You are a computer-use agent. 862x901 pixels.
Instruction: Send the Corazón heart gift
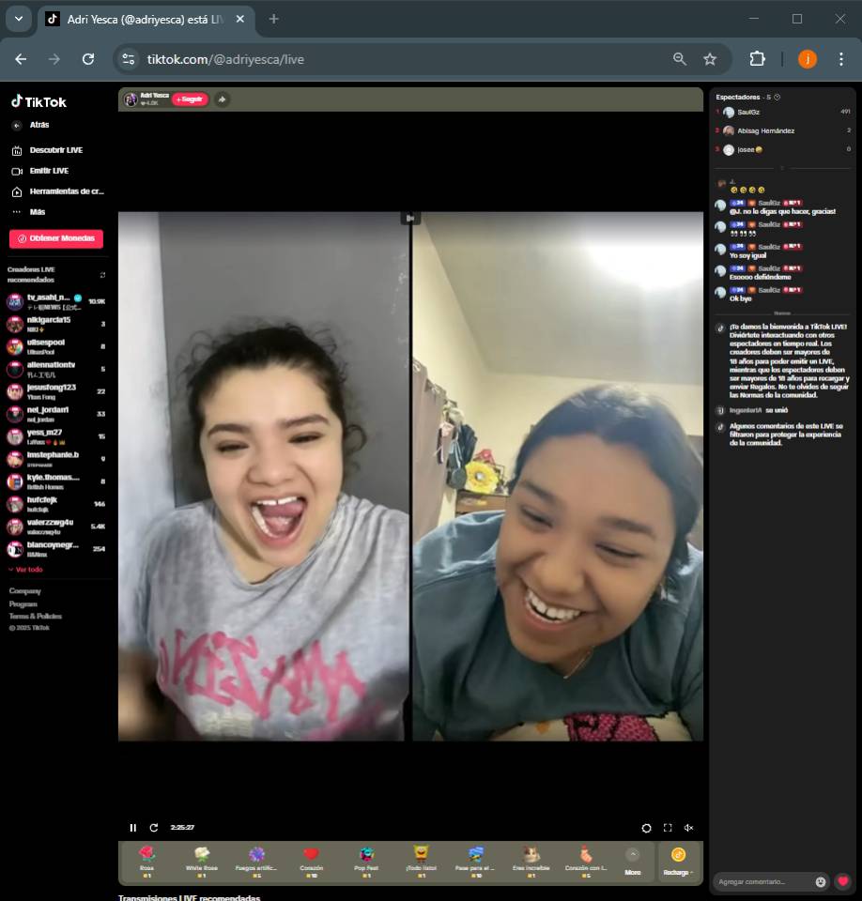(311, 858)
